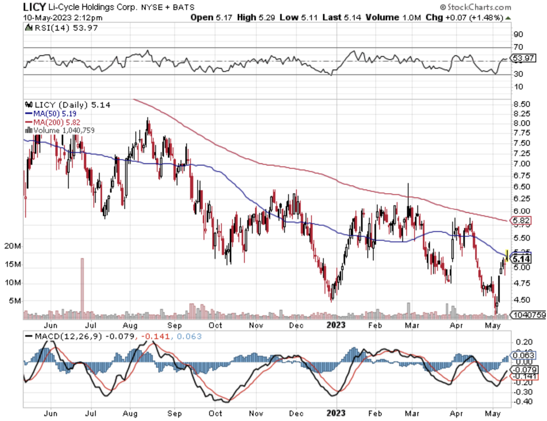Click the 6.50 price axis label
Image resolution: width=547 pixels, height=421 pixels.
point(522,187)
